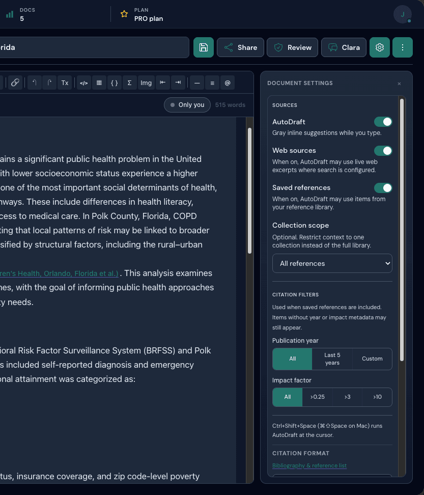Disable Web sources
424x495 pixels.
383,151
